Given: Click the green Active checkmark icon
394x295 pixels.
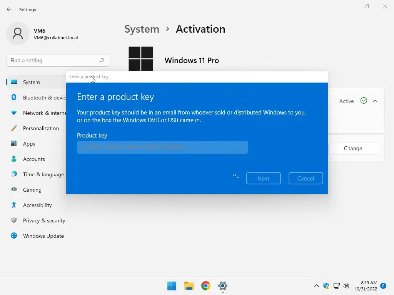Looking at the screenshot, I should pos(364,101).
